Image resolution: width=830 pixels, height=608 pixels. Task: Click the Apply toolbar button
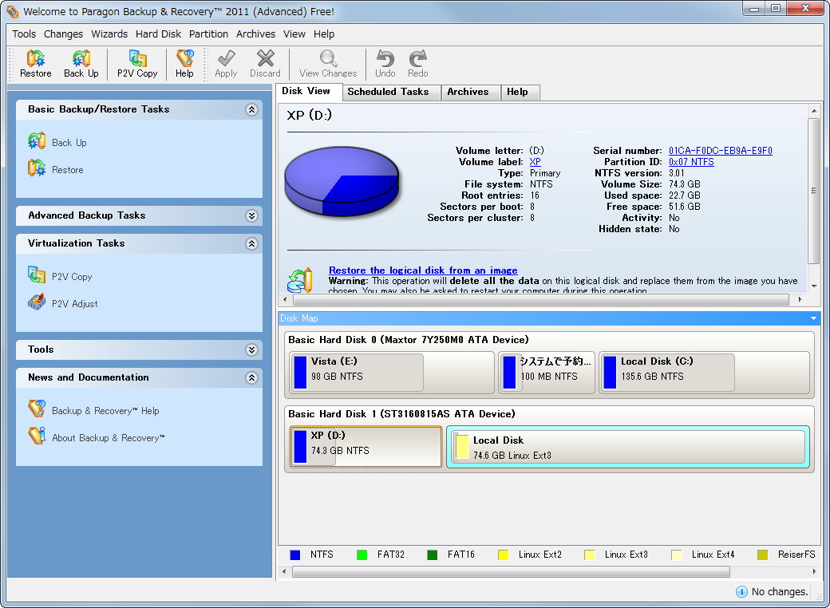pyautogui.click(x=226, y=63)
